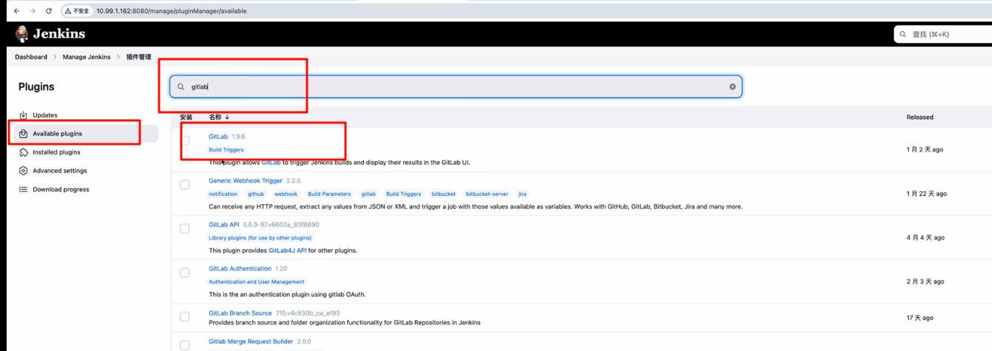
Task: Open the GitLab API plugin link
Action: pos(224,225)
